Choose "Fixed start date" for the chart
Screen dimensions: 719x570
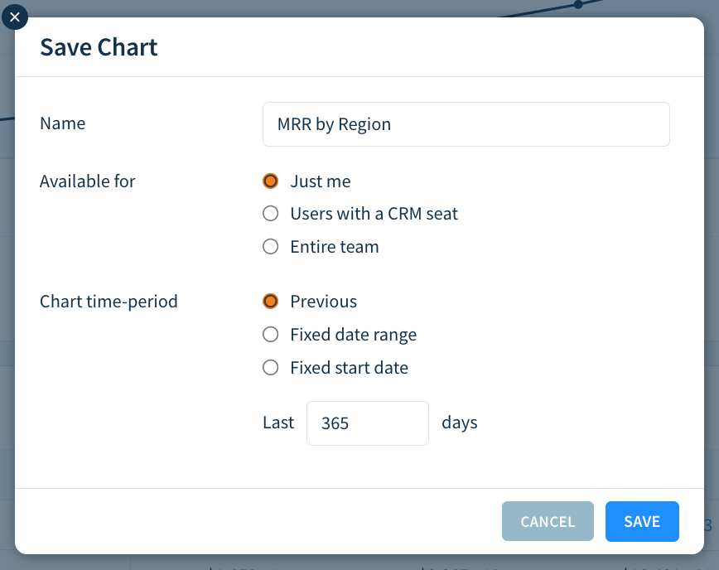point(270,367)
